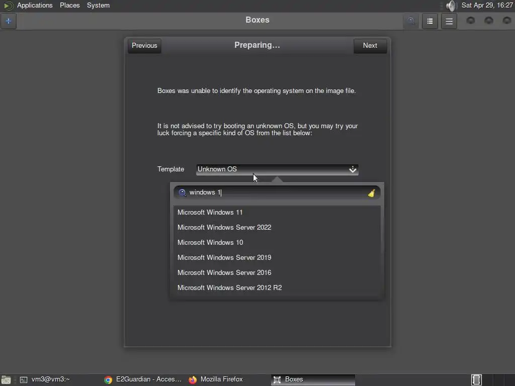Click the Boxes taskbar entry
The width and height of the screenshot is (515, 386).
pos(313,379)
